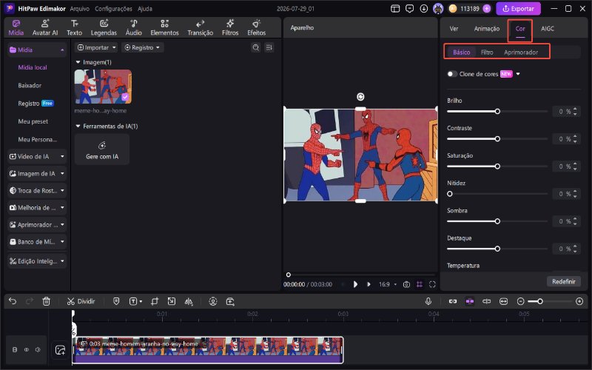Collapse the Ferramentas de IA(1) section
This screenshot has width=592, height=370.
pos(78,126)
